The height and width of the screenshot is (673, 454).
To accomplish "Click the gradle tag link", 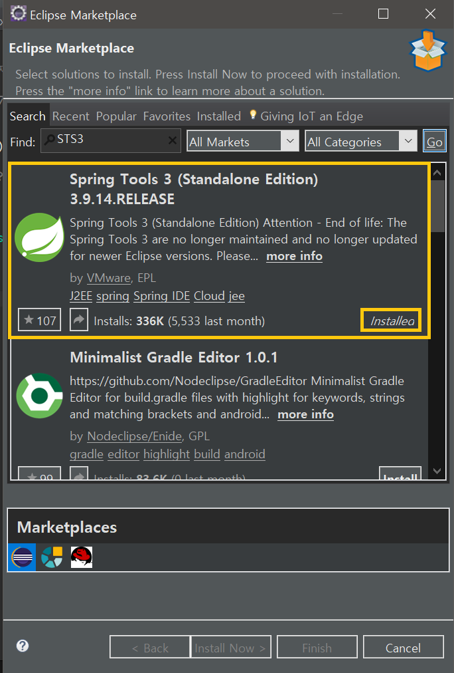I will click(x=86, y=454).
